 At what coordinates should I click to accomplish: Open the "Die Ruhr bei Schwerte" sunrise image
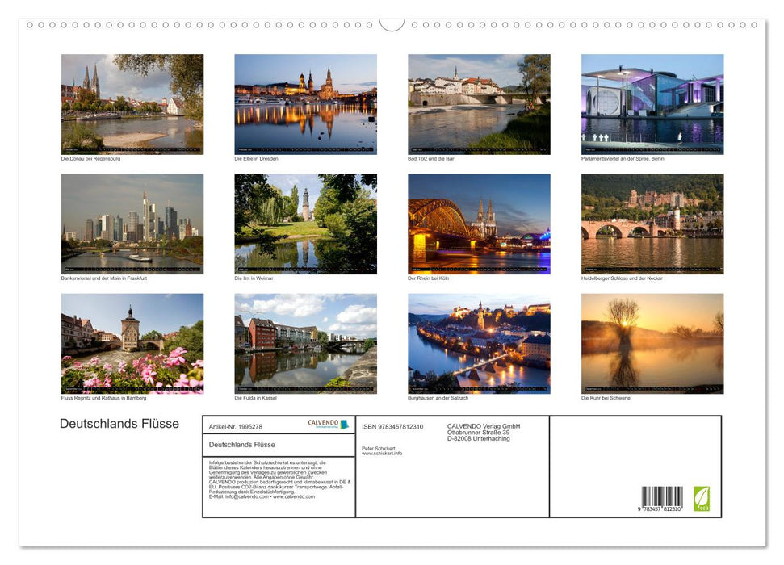coord(652,343)
